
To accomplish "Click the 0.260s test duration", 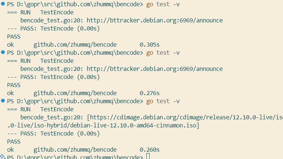I will tap(150, 149).
